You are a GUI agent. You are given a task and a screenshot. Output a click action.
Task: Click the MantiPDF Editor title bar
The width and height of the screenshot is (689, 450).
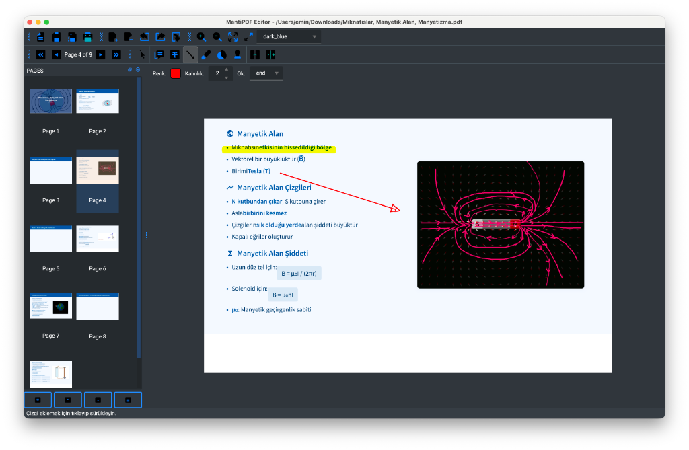click(344, 21)
